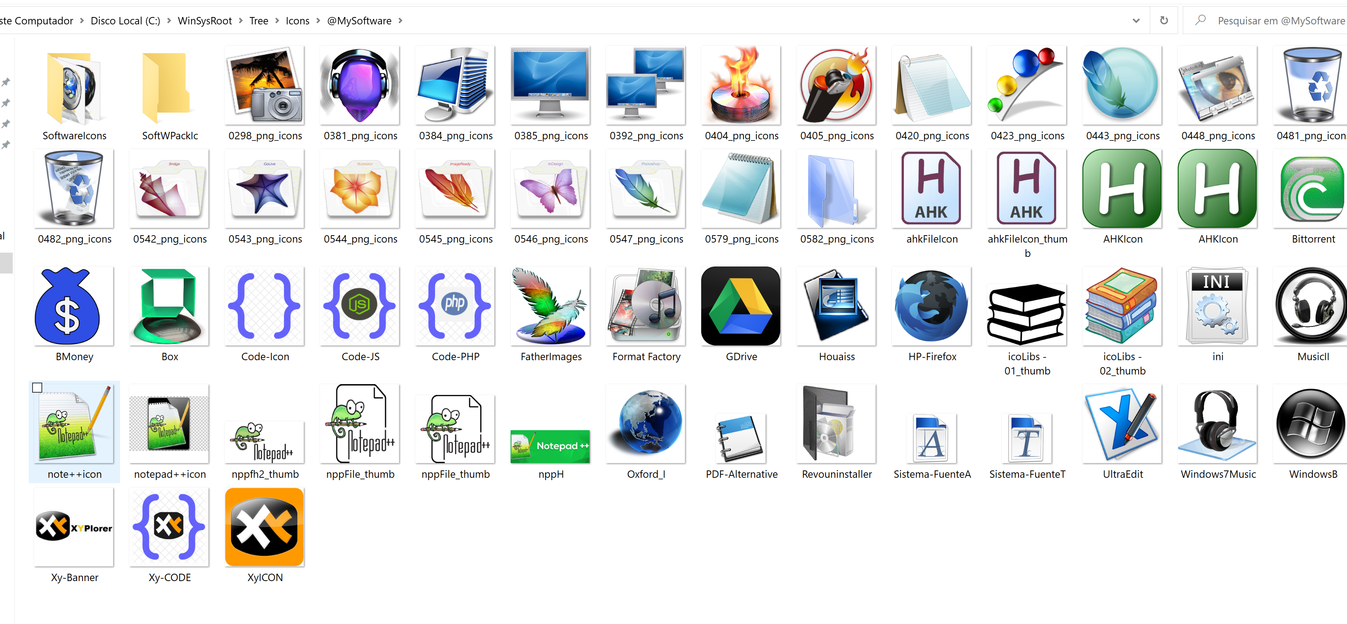Screen dimensions: 1347x624
Task: Select the HP-Firefox icon file
Action: 932,306
